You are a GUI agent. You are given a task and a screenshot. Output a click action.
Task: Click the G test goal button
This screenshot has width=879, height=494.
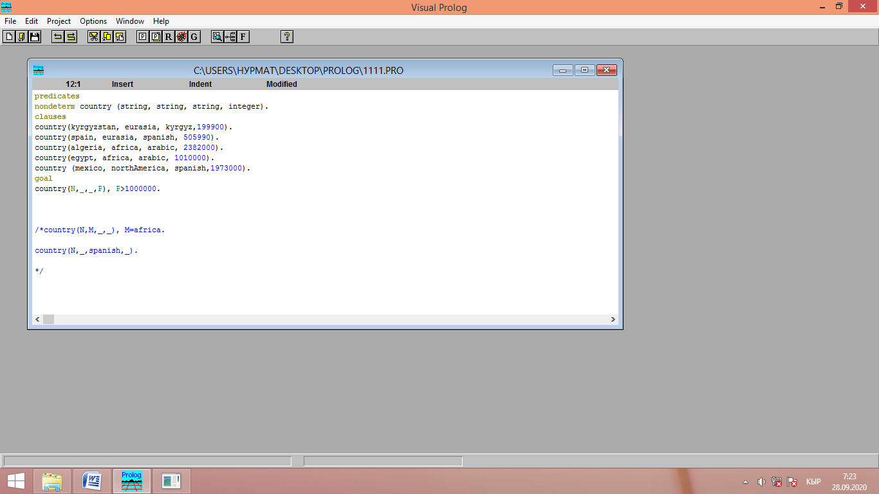[194, 37]
